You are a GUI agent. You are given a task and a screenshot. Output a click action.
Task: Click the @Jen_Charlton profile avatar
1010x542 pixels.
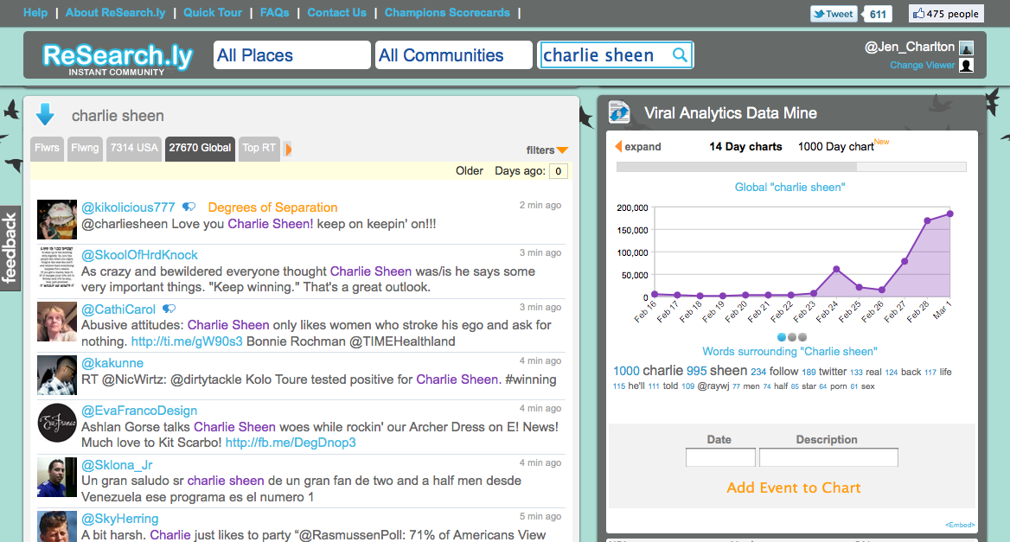click(x=966, y=48)
